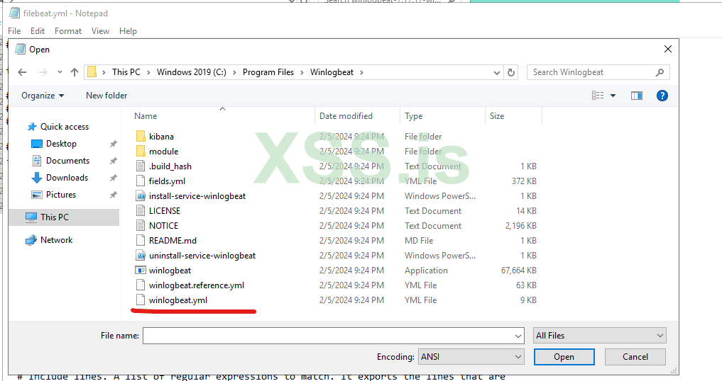The width and height of the screenshot is (722, 381).
Task: Close the Open dialog
Action: pyautogui.click(x=667, y=49)
